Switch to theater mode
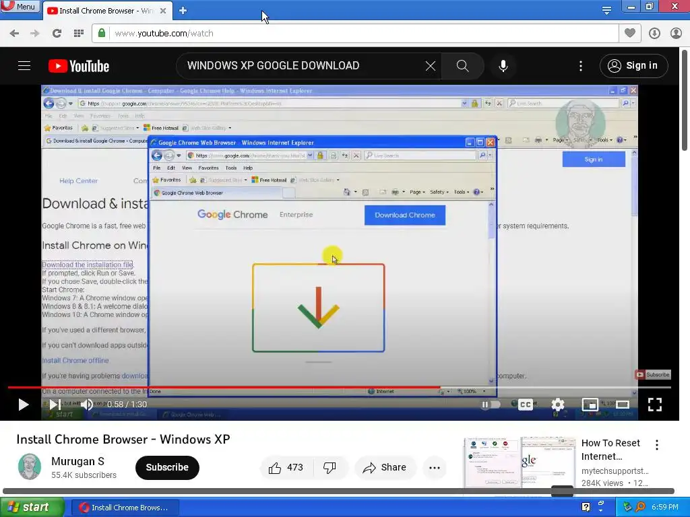Image resolution: width=690 pixels, height=517 pixels. pyautogui.click(x=622, y=405)
